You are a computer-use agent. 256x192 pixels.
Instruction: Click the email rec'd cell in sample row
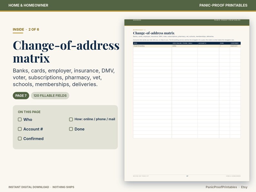(x=235, y=46)
